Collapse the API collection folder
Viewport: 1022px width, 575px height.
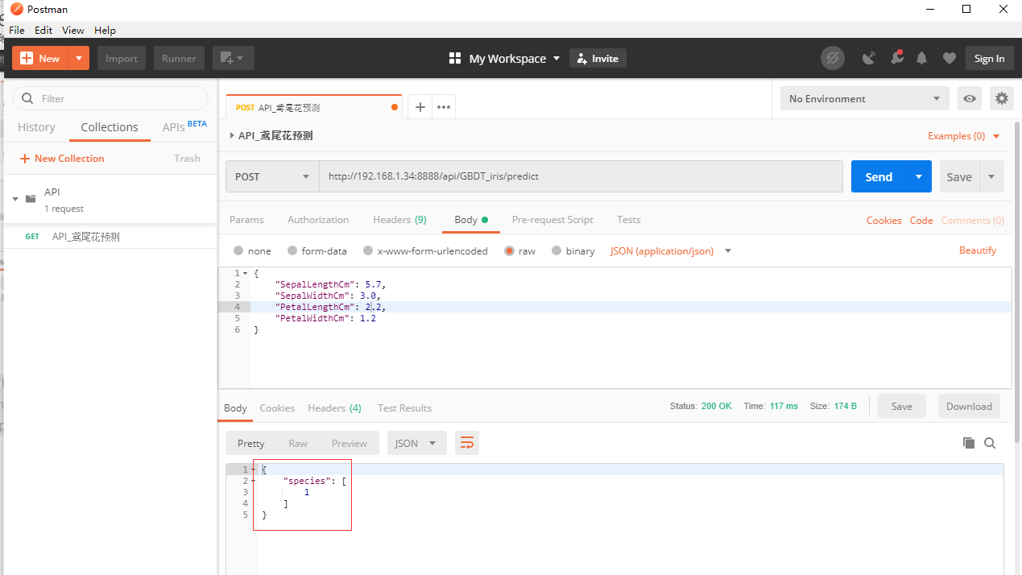pyautogui.click(x=15, y=199)
